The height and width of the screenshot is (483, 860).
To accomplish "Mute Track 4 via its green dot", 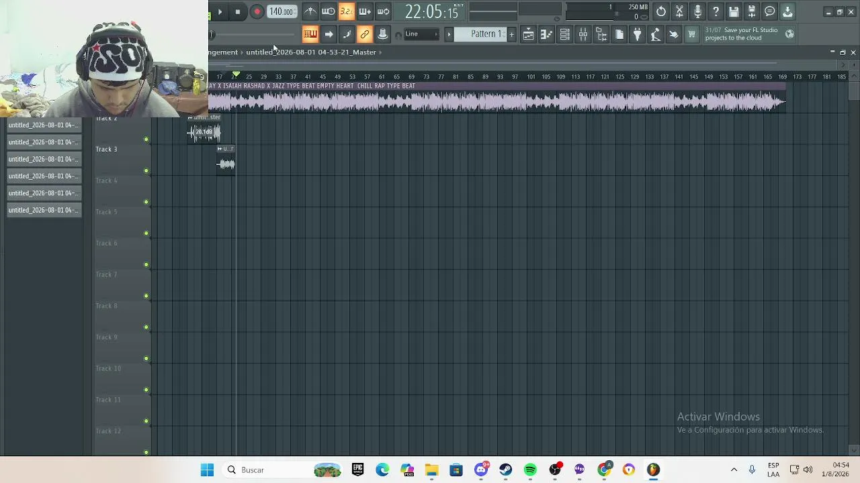I will point(146,202).
